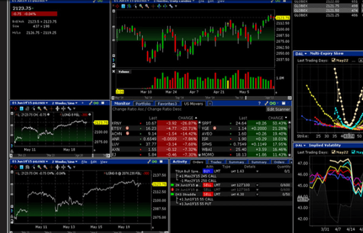Switch to the Favorites3 tab
The height and width of the screenshot is (233, 363).
click(x=167, y=104)
